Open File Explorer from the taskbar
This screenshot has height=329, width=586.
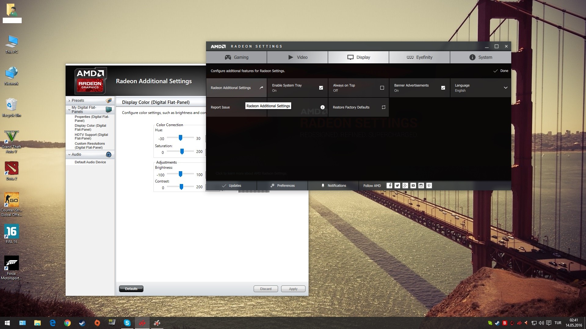[x=38, y=323]
